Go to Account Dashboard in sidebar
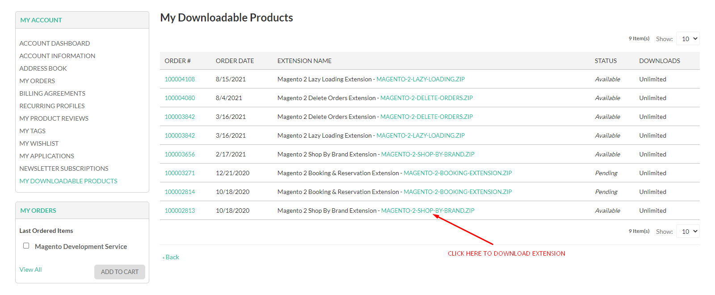This screenshot has height=295, width=715. click(55, 43)
